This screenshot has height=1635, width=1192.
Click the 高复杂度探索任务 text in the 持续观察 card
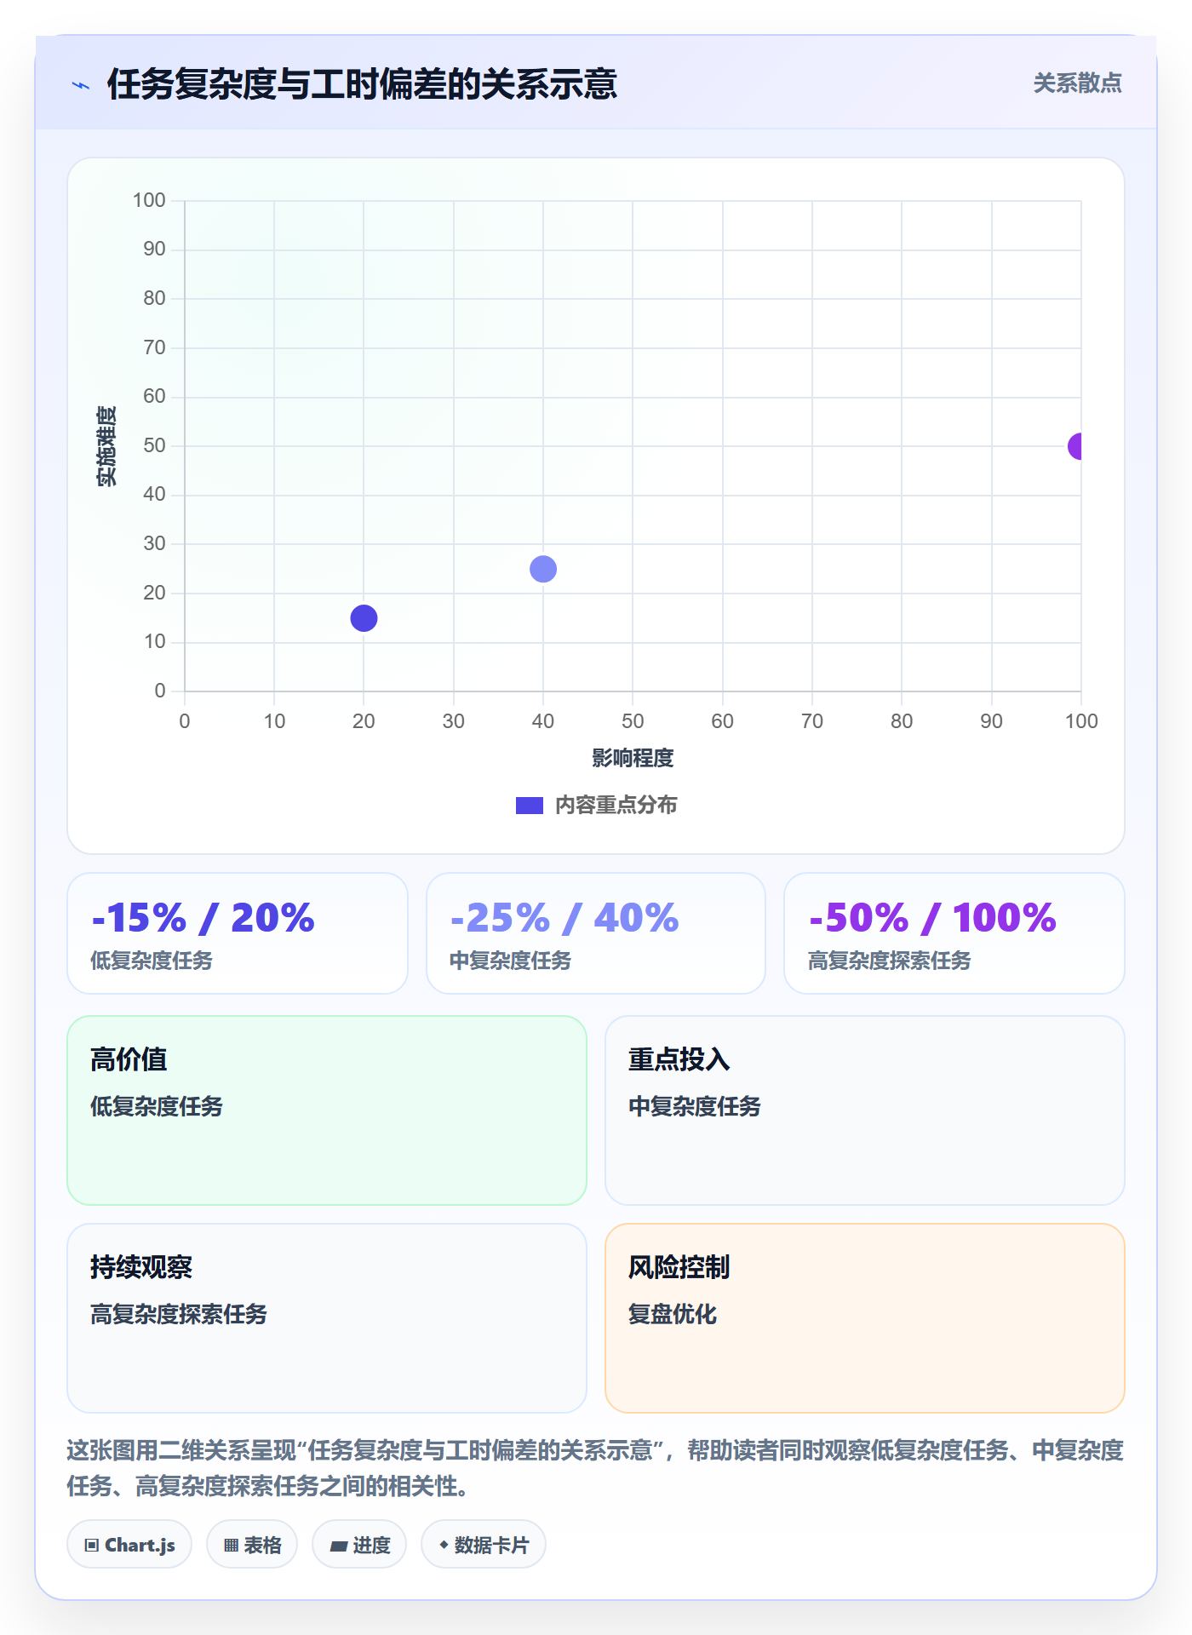179,1314
